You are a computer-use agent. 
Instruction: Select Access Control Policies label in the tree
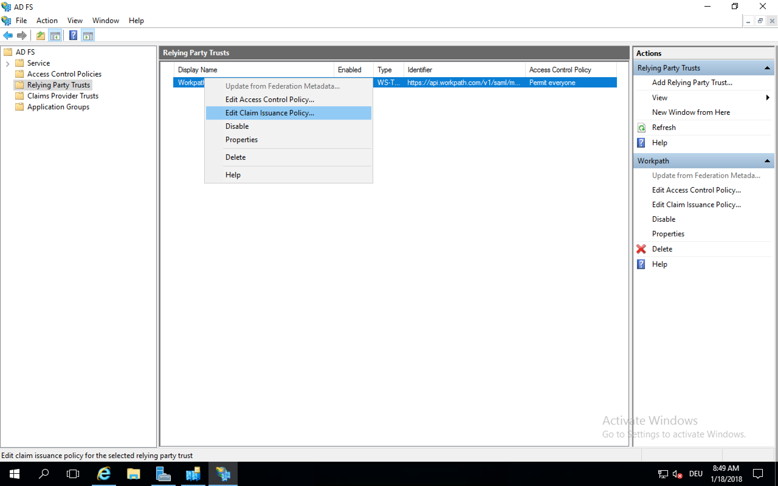64,74
